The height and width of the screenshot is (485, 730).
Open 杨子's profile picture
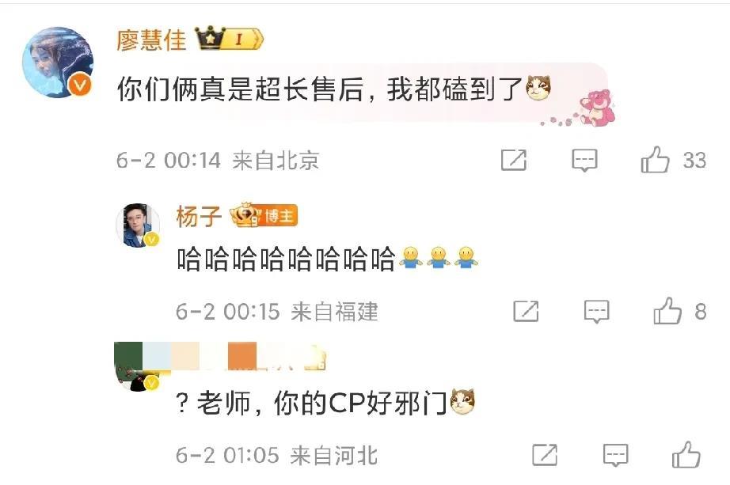pyautogui.click(x=138, y=225)
